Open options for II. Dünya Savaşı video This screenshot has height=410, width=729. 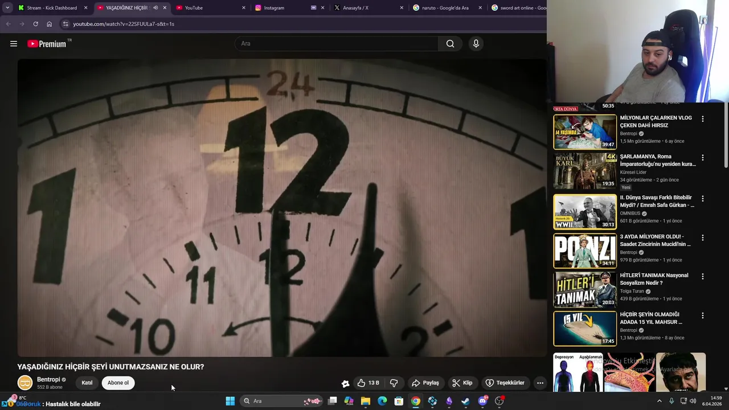pyautogui.click(x=702, y=199)
